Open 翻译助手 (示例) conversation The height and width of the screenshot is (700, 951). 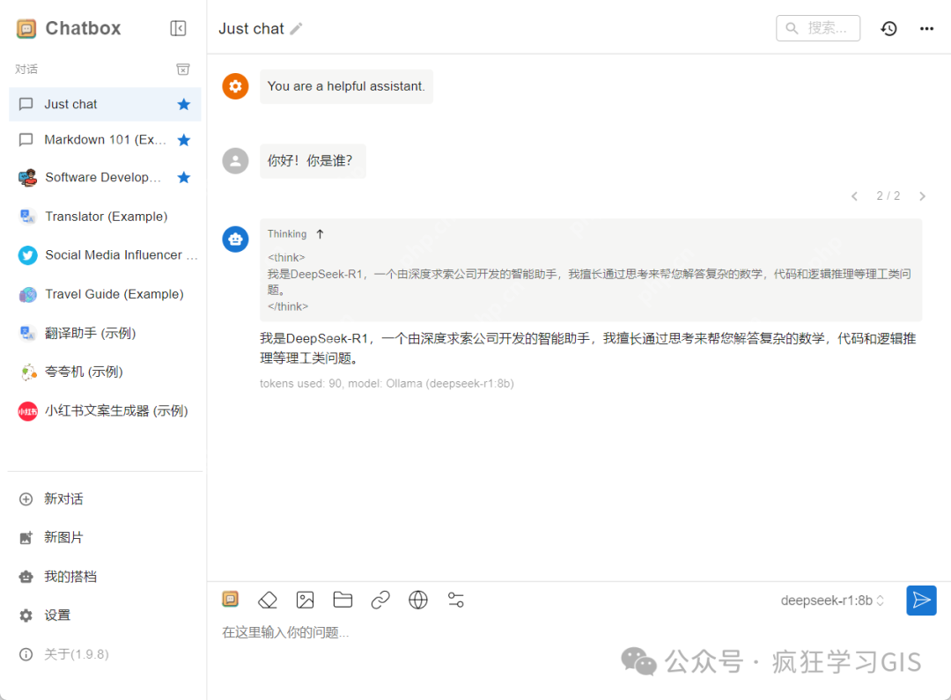pyautogui.click(x=105, y=333)
